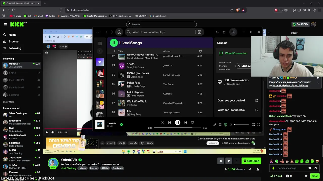The width and height of the screenshot is (323, 181).
Task: Pause playback using Spotify's bottom player button
Action: coord(177,122)
